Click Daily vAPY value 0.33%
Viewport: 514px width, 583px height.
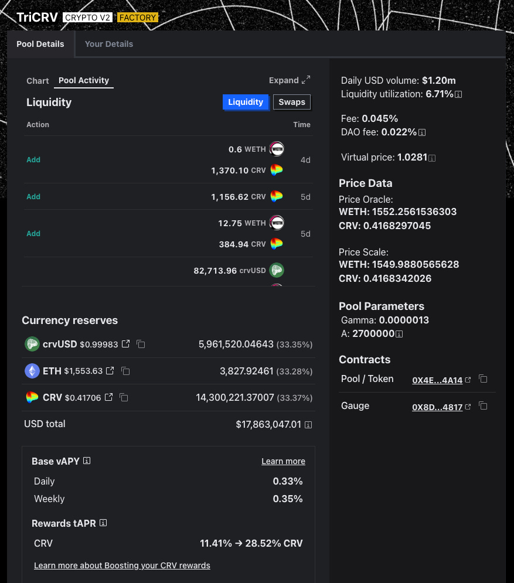coord(288,481)
